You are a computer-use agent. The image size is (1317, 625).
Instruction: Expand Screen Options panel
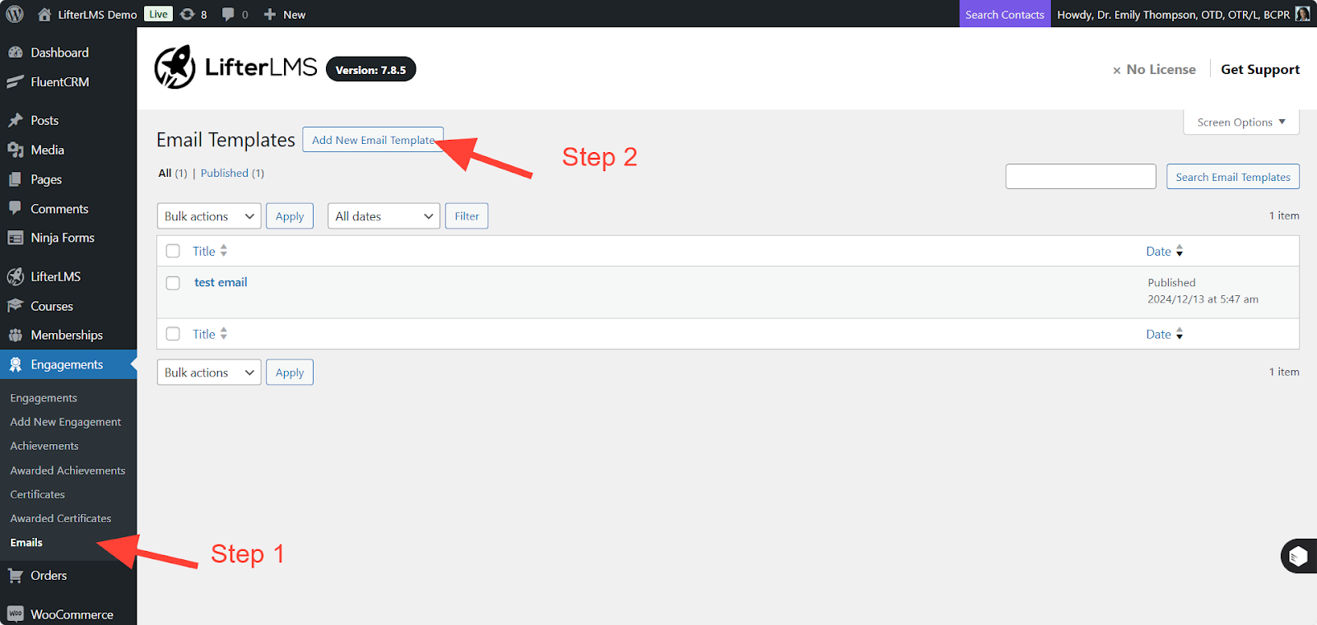click(x=1241, y=122)
